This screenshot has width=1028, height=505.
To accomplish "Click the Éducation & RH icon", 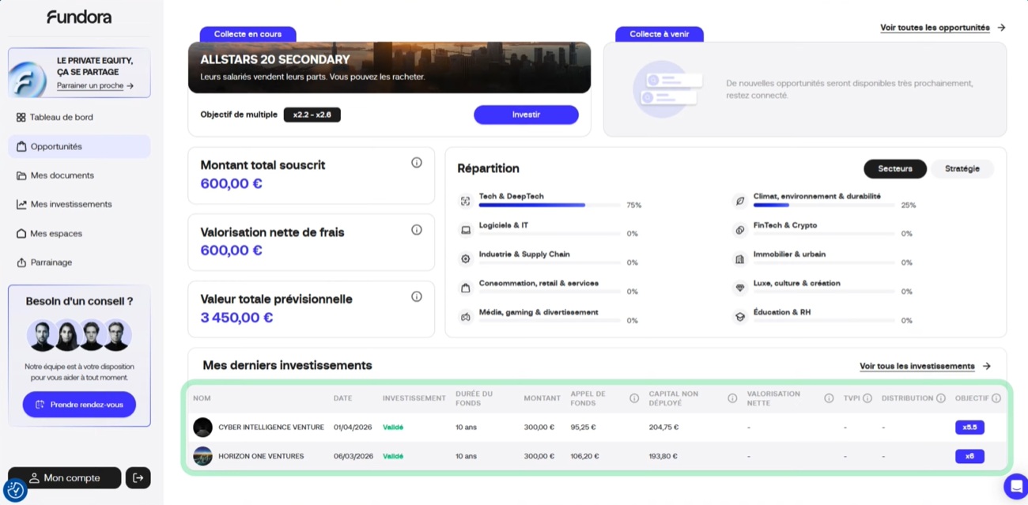I will coord(740,317).
